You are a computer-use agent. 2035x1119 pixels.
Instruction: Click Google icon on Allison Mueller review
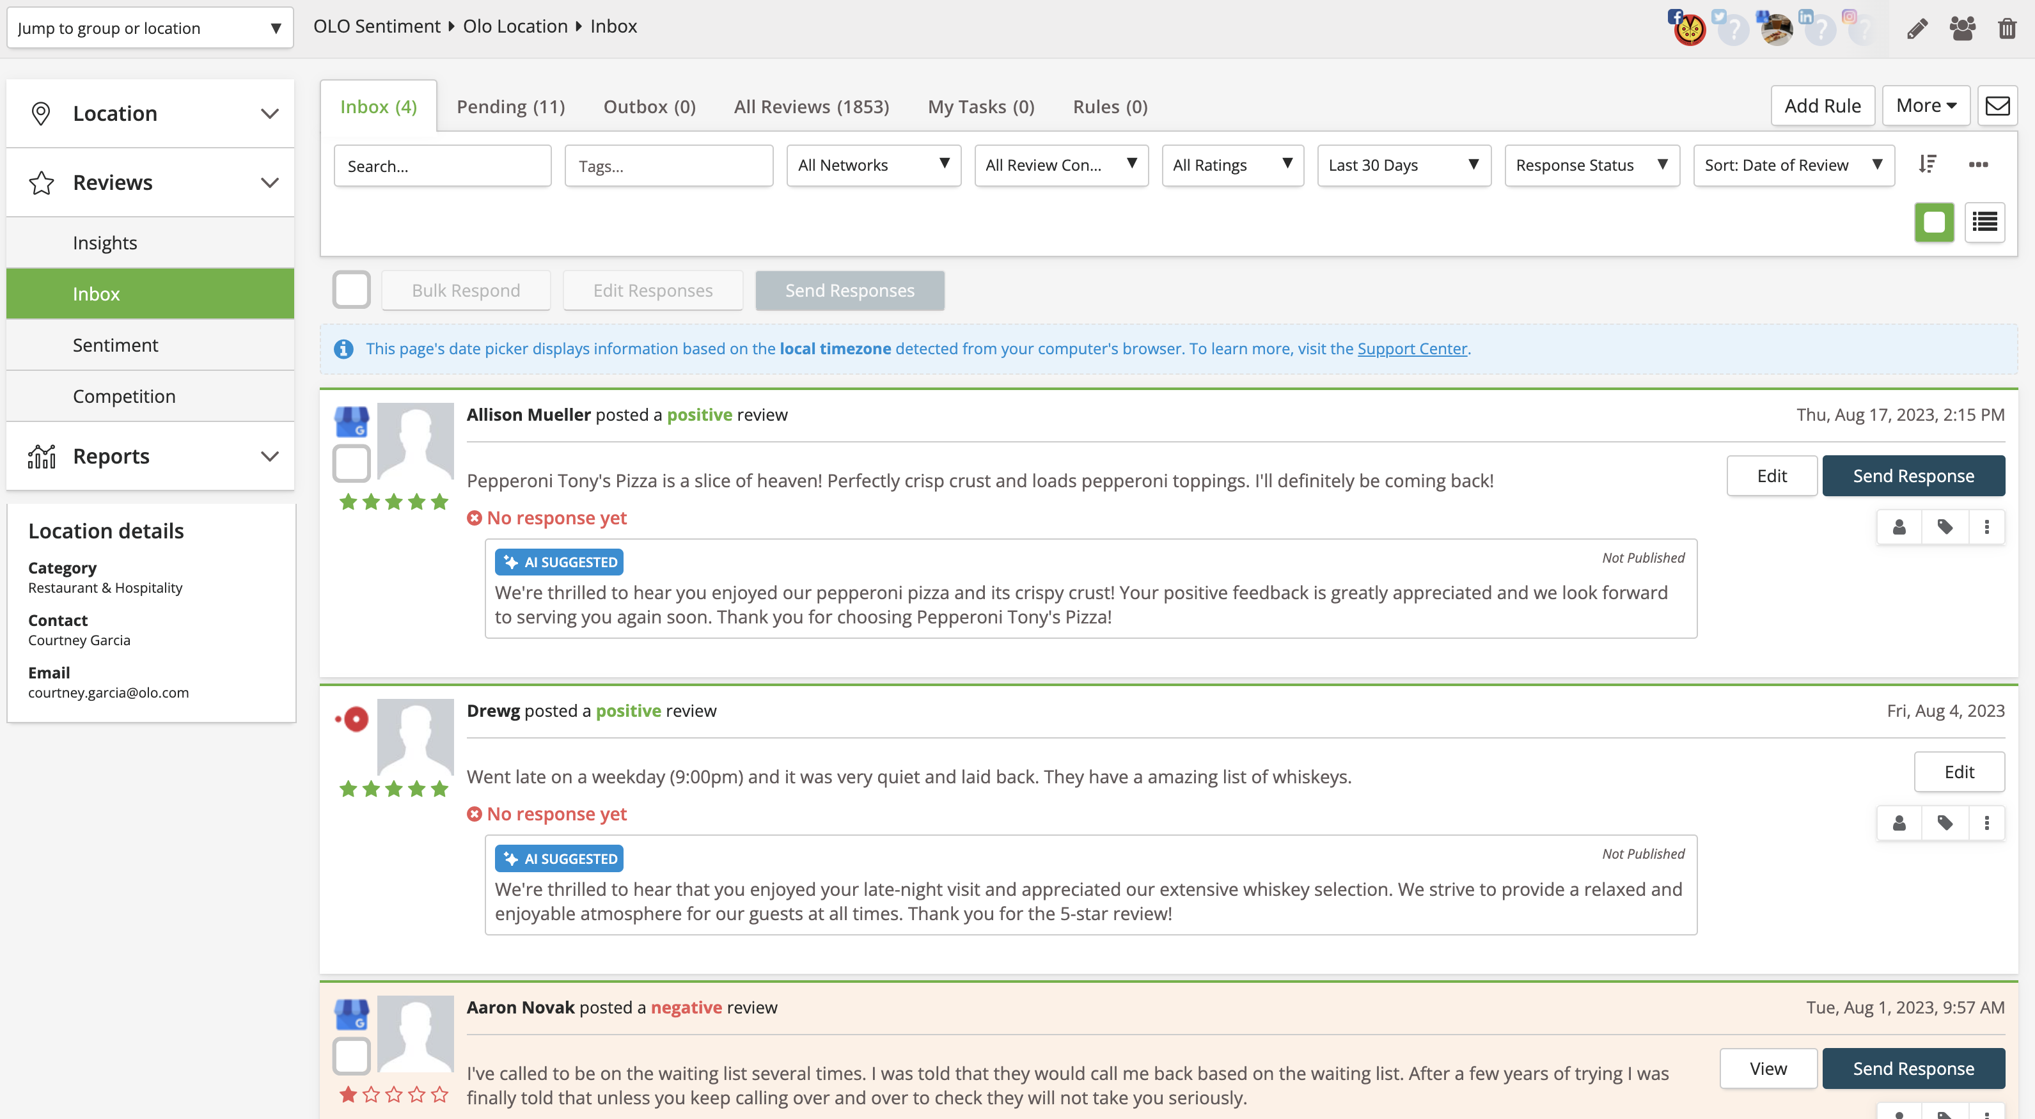(x=352, y=421)
